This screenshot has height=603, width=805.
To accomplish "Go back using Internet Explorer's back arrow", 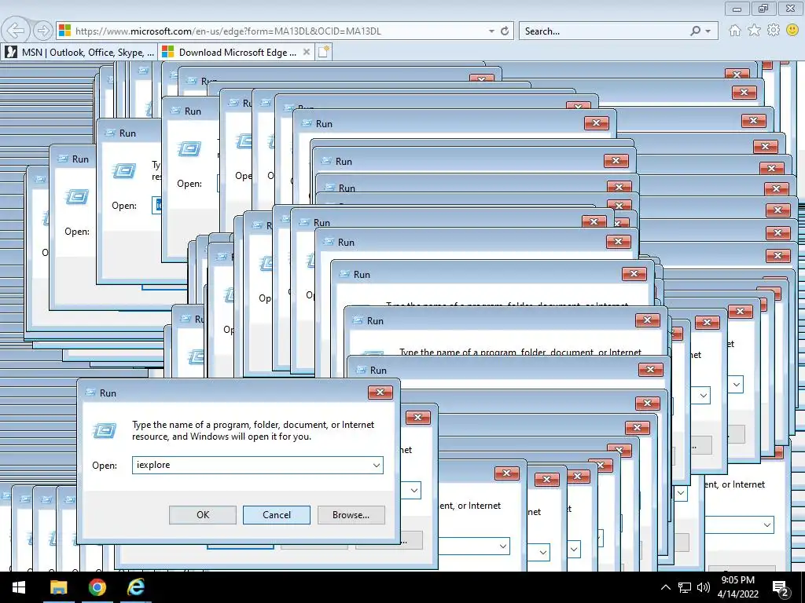I will click(16, 31).
